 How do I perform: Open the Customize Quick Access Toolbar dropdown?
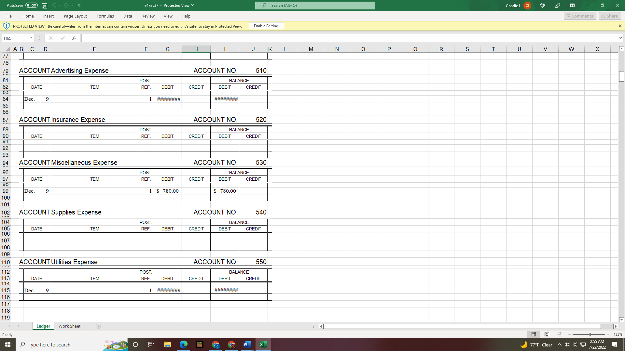pos(79,5)
